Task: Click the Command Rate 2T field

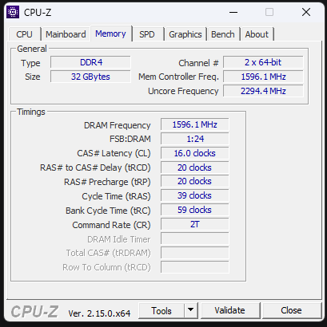Action: pos(195,224)
